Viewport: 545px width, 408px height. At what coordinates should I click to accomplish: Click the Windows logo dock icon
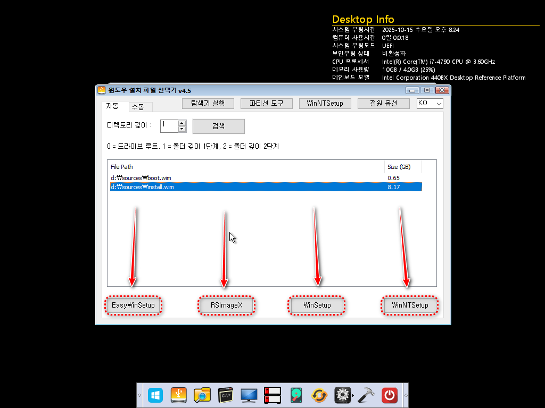(x=155, y=395)
